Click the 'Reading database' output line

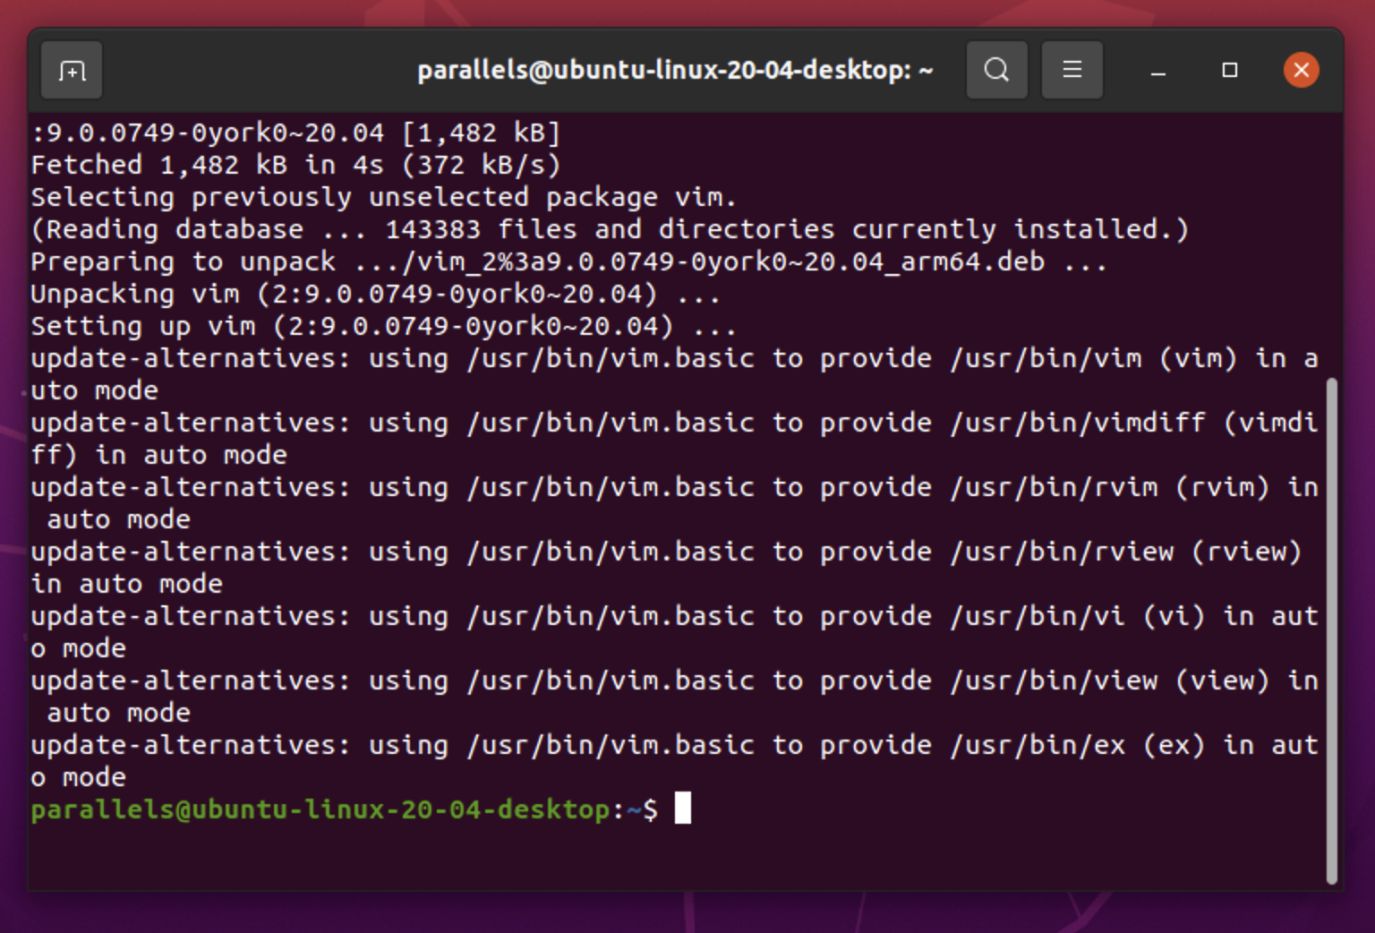click(609, 229)
